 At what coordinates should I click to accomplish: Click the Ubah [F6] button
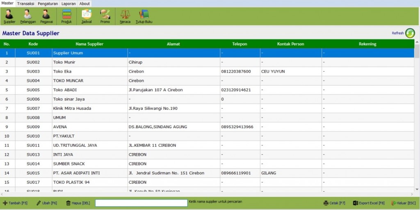click(47, 203)
